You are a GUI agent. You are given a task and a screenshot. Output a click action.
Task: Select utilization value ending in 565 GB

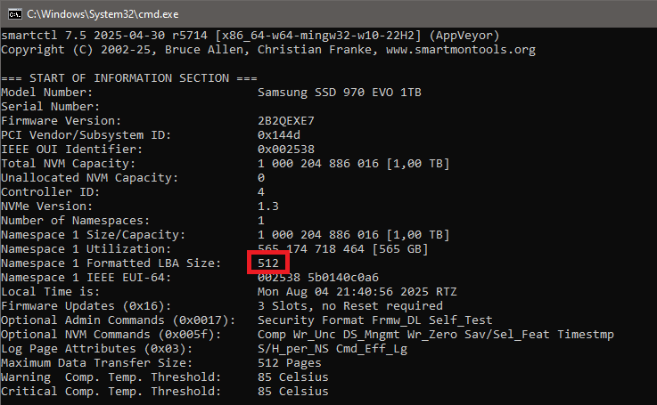[x=342, y=249]
